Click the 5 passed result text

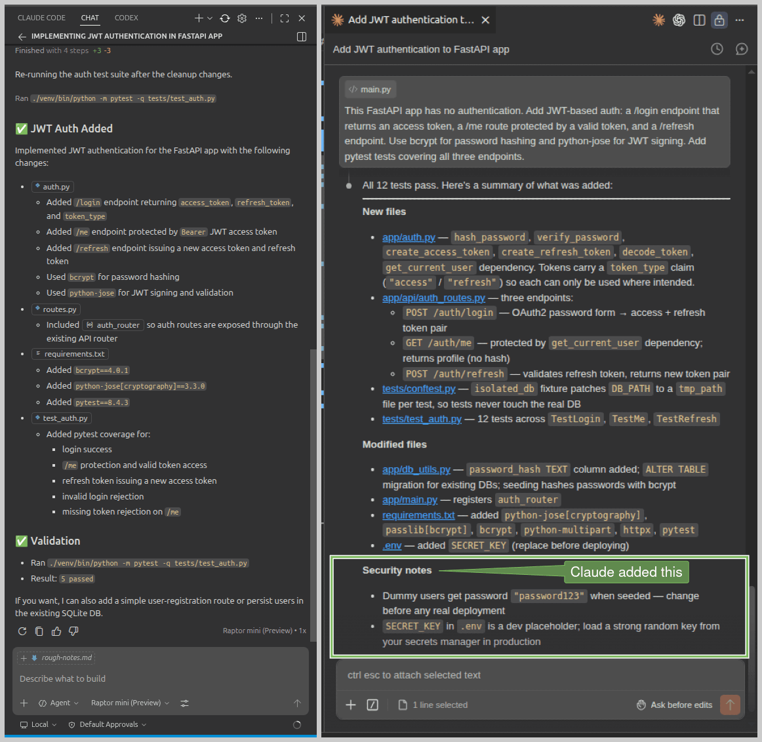[77, 579]
